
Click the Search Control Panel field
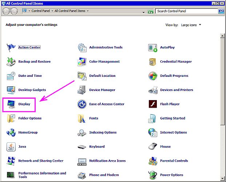(x=186, y=11)
